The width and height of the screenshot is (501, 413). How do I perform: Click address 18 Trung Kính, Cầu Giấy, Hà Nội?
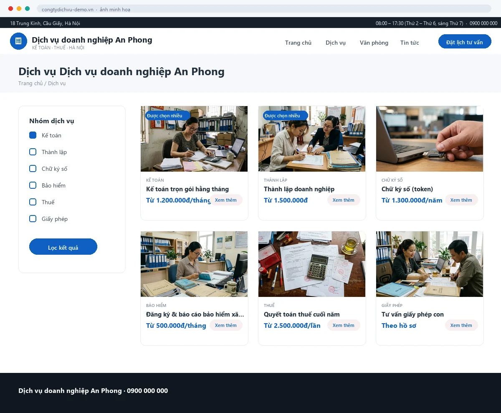click(x=45, y=23)
